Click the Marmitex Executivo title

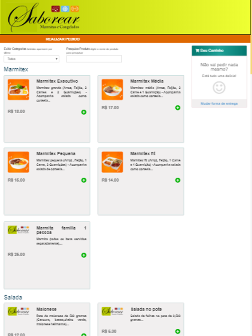[57, 81]
